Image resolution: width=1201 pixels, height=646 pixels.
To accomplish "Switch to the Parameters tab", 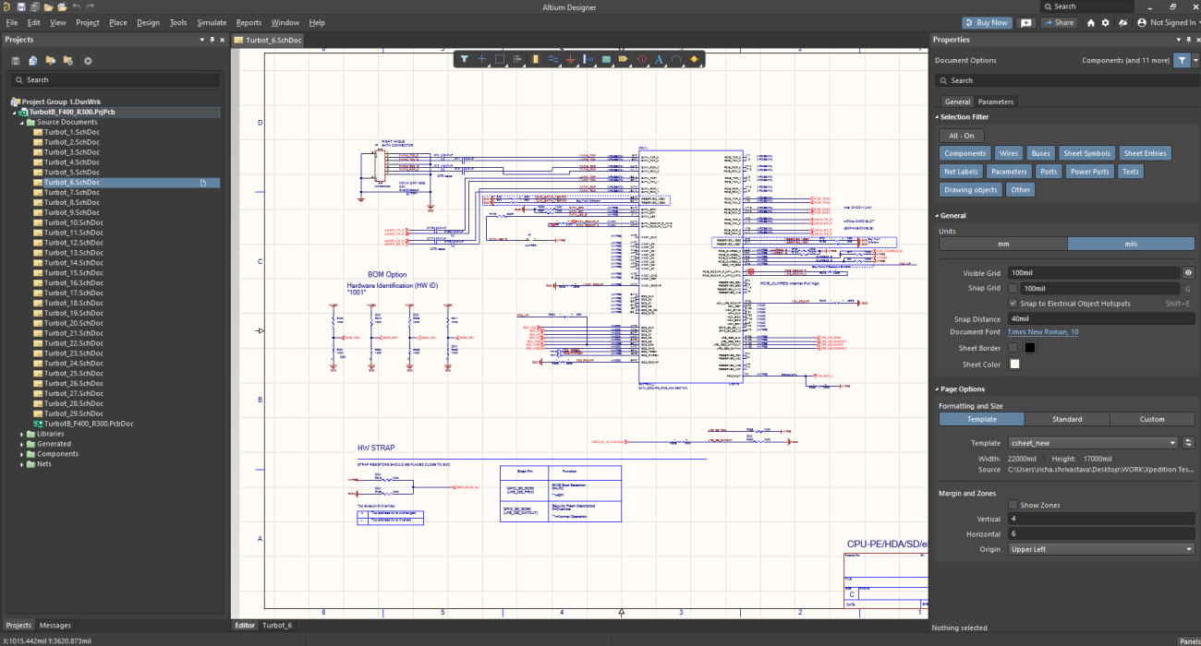I will pyautogui.click(x=995, y=102).
